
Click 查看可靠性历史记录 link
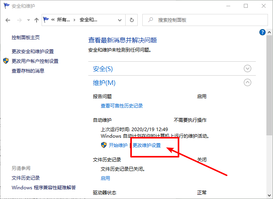[122, 106]
